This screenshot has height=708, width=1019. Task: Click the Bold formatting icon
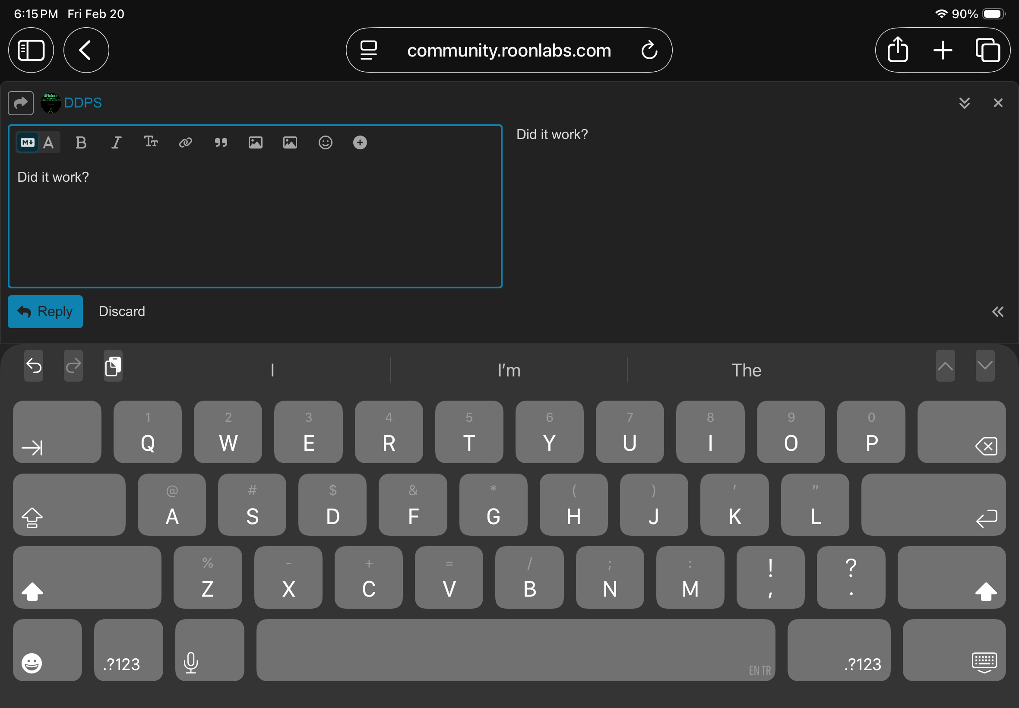(x=81, y=142)
